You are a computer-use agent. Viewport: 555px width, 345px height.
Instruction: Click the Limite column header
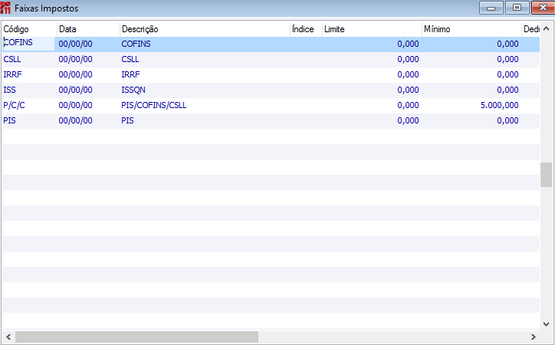[372, 29]
